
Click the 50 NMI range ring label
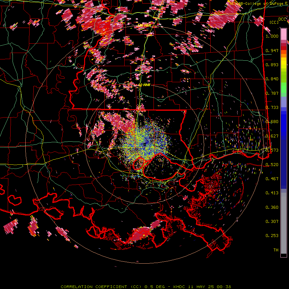coord(144,85)
